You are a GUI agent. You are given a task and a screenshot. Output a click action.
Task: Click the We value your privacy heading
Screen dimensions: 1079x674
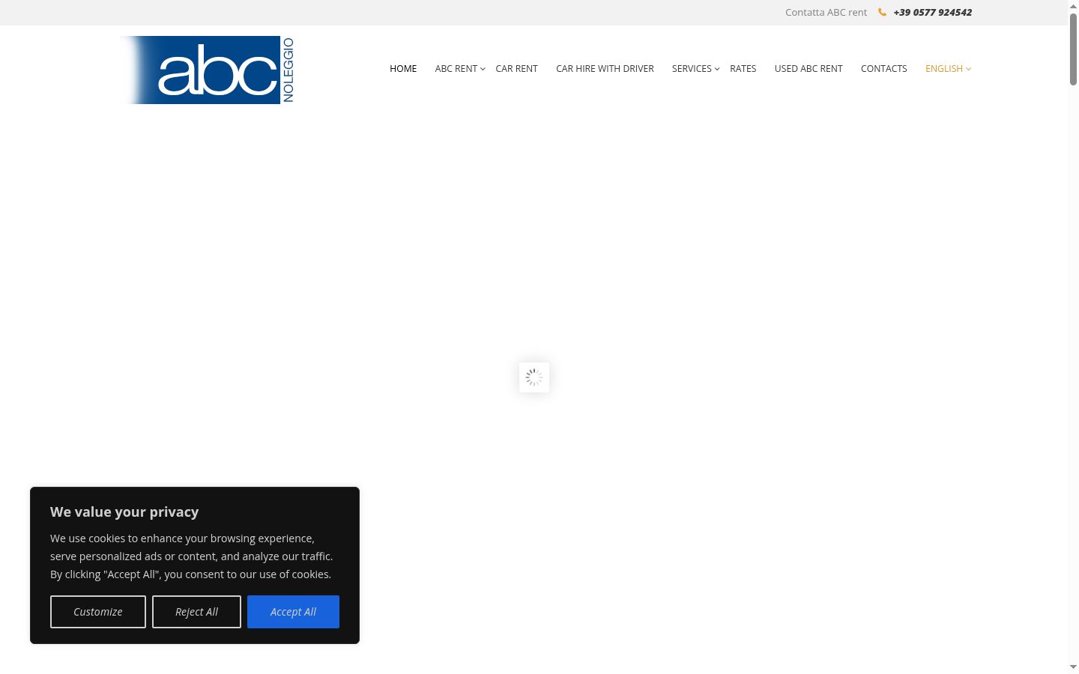click(x=124, y=511)
